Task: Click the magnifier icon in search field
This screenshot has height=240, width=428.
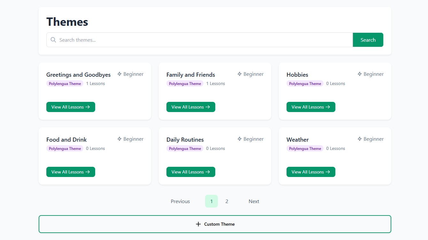Action: (x=53, y=40)
